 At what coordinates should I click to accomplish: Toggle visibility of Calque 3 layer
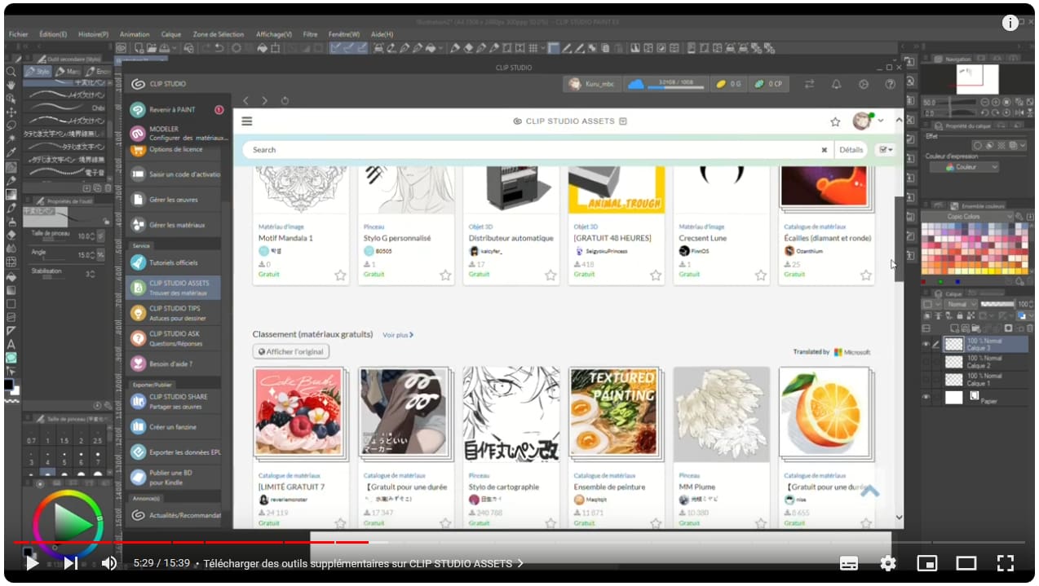point(926,344)
